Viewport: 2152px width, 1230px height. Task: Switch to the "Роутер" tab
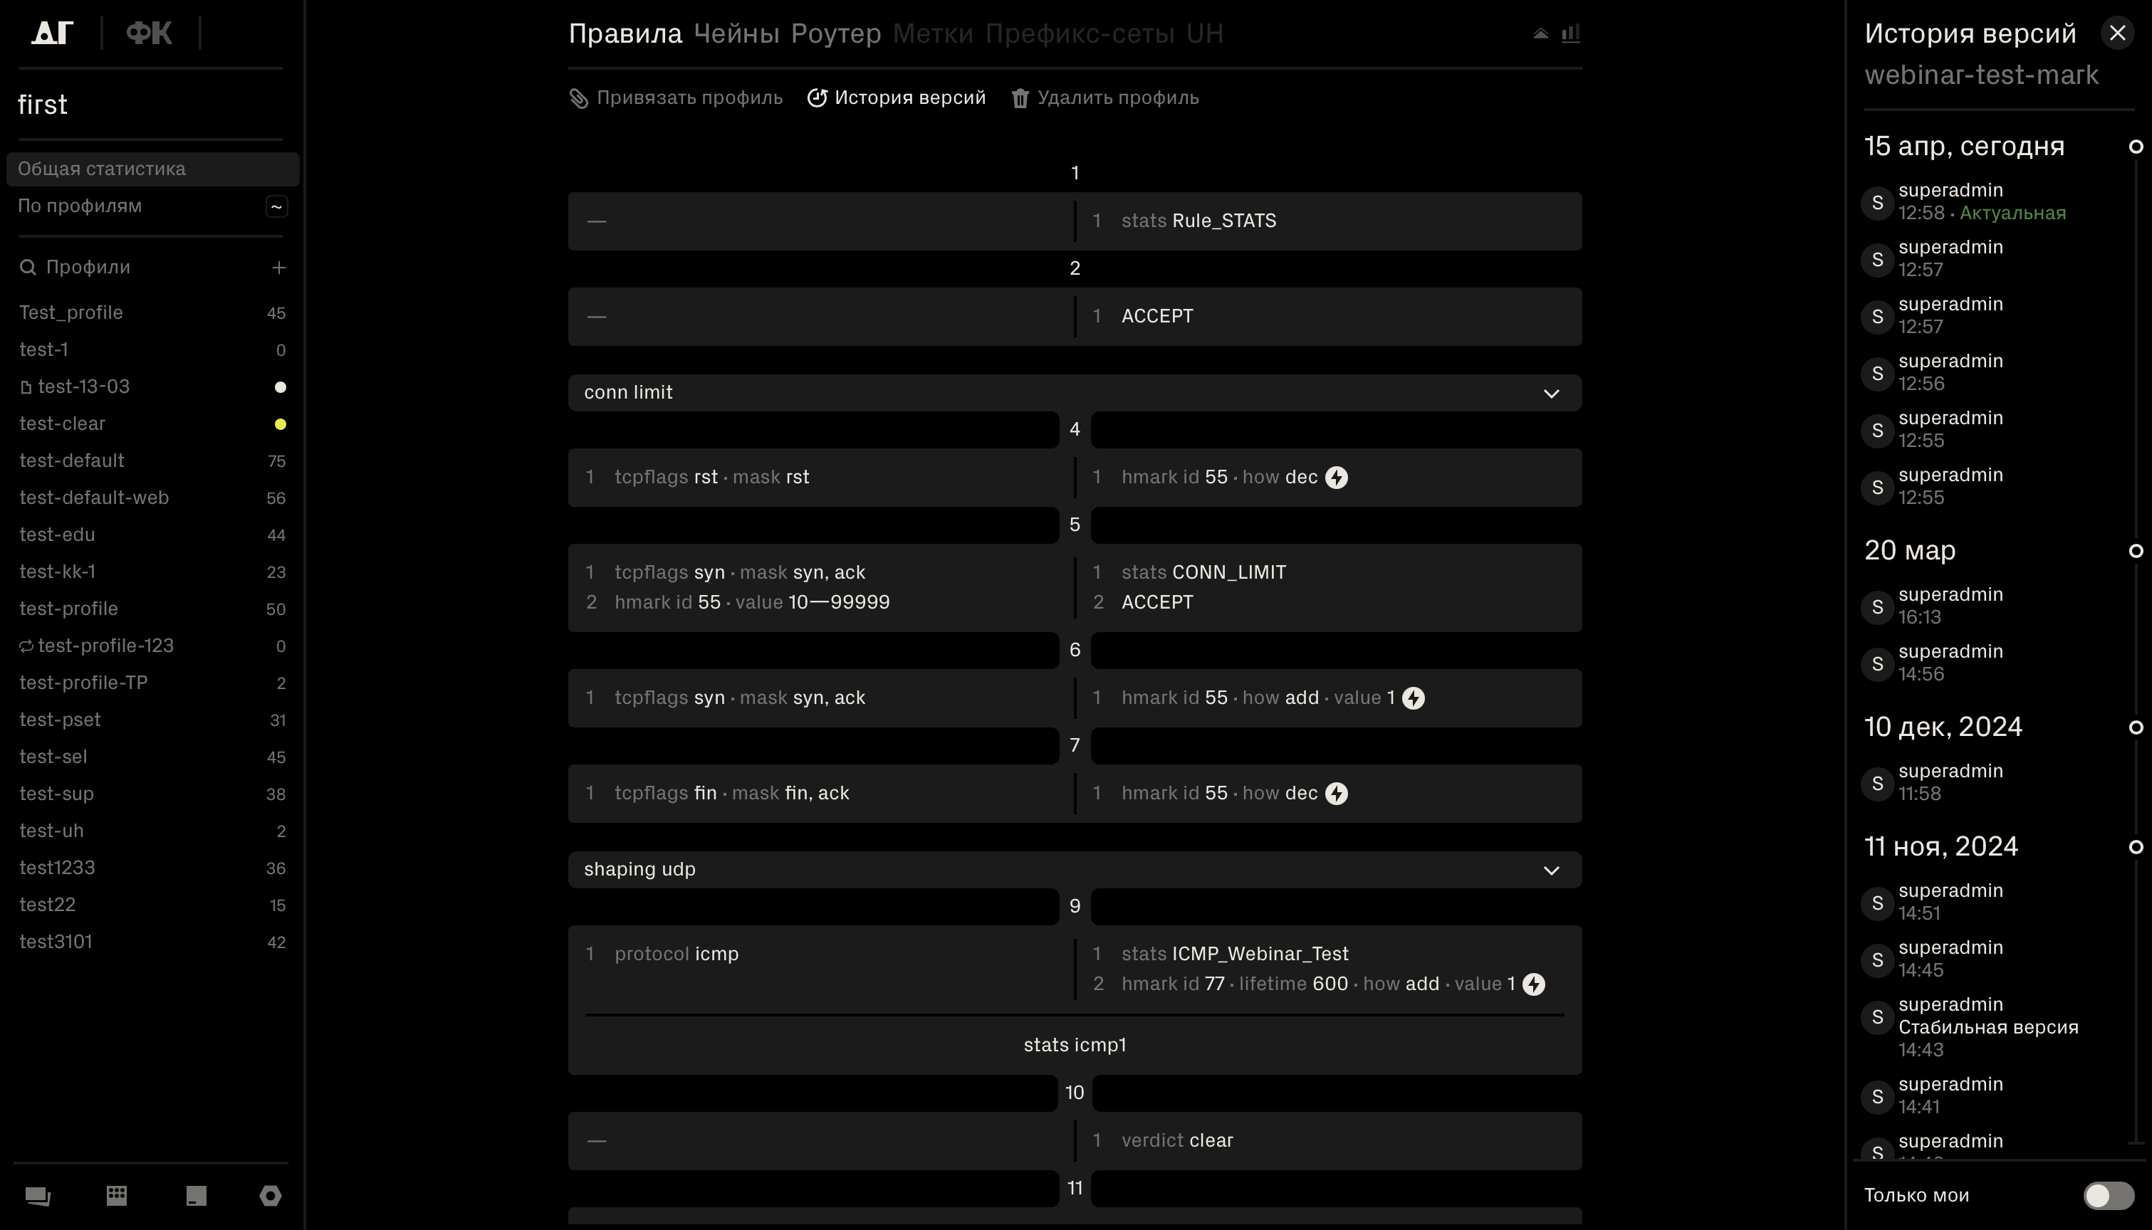835,33
